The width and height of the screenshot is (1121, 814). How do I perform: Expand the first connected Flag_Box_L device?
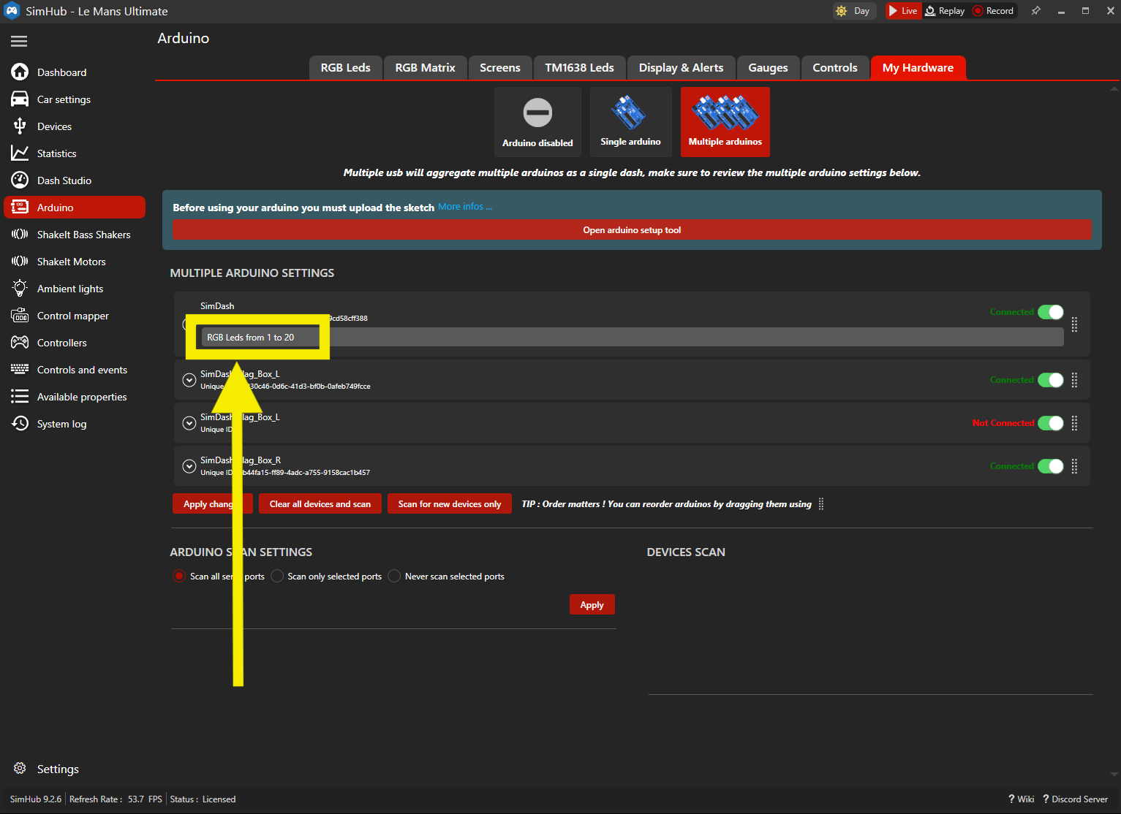point(189,380)
